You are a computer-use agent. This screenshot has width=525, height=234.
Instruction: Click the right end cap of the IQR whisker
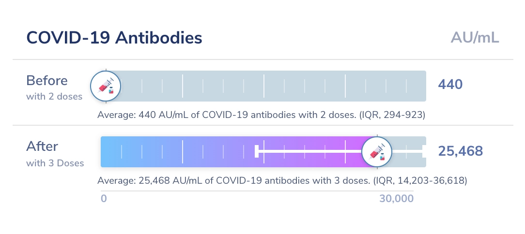click(x=424, y=151)
